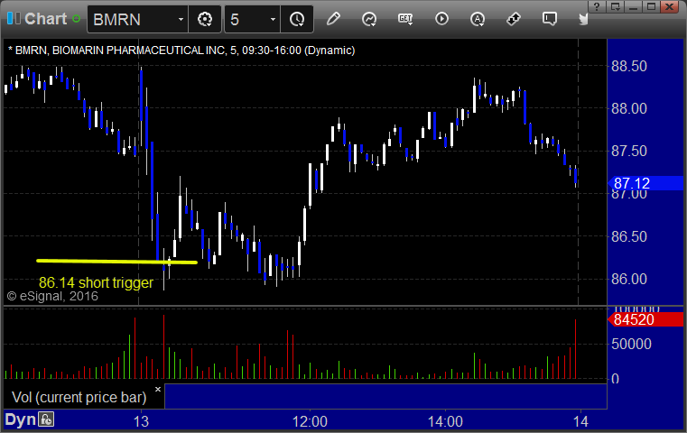Select the yellow short trigger line
The height and width of the screenshot is (433, 687).
[x=116, y=262]
